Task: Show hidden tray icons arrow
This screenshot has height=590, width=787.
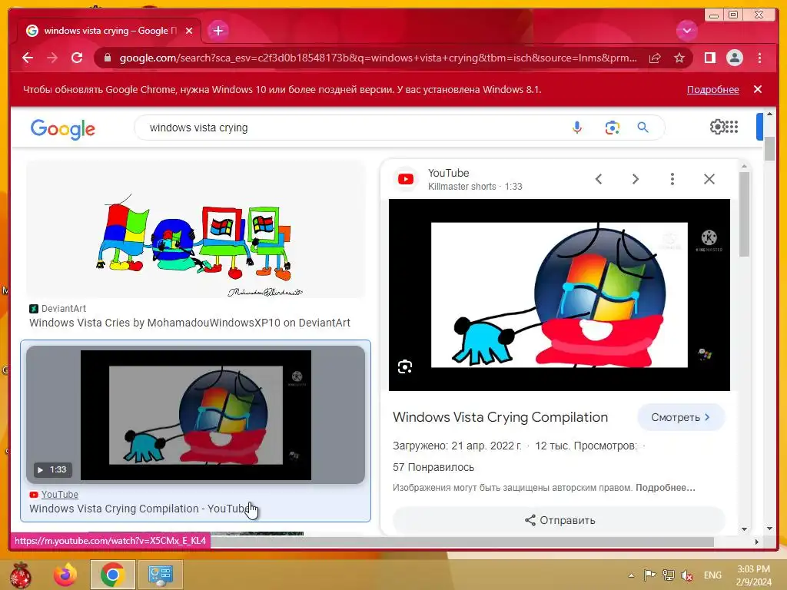Action: (x=631, y=575)
